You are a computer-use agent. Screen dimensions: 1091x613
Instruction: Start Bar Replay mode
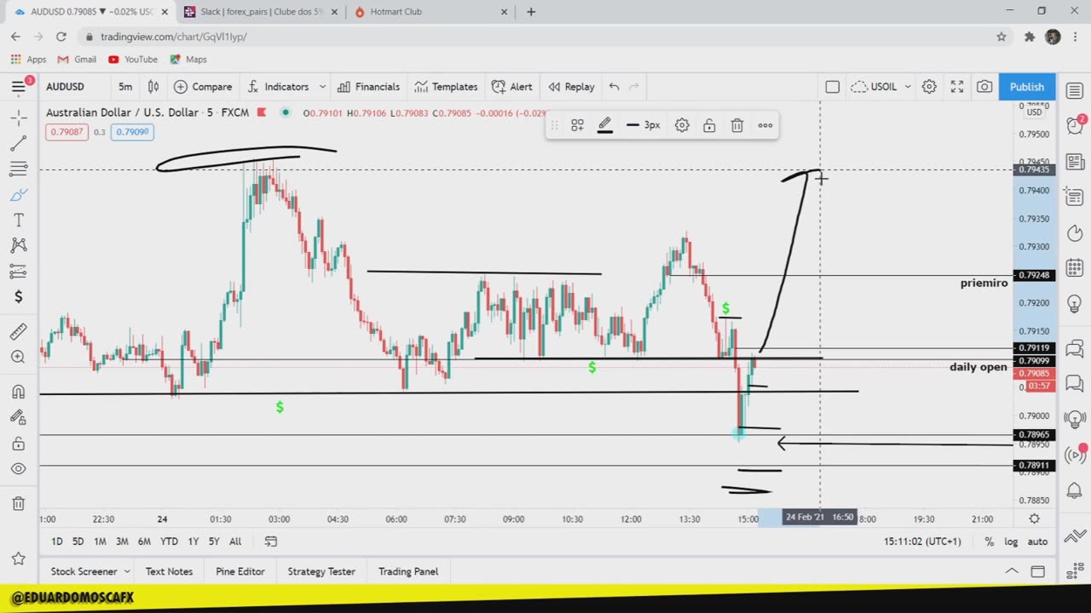571,87
